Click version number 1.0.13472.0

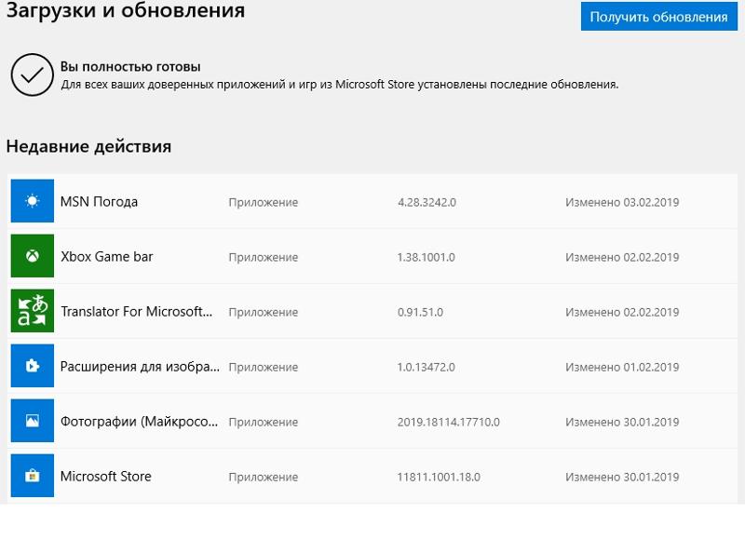pyautogui.click(x=427, y=367)
